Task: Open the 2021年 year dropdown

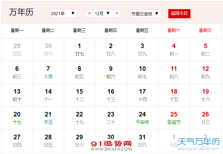Action: tap(63, 14)
